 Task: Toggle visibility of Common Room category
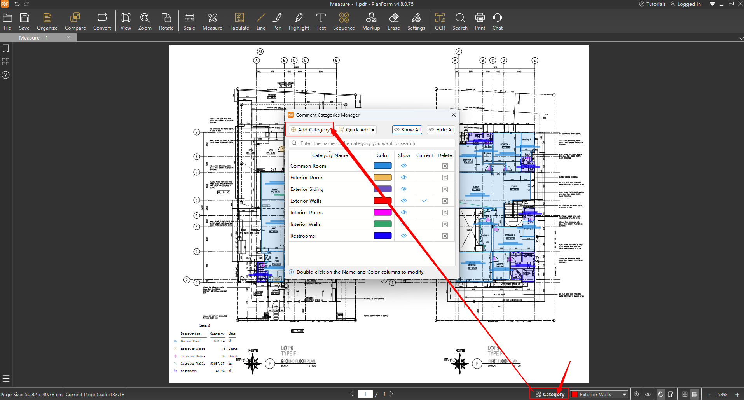click(404, 166)
